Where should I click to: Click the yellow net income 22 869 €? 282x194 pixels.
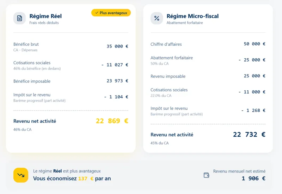click(x=112, y=121)
